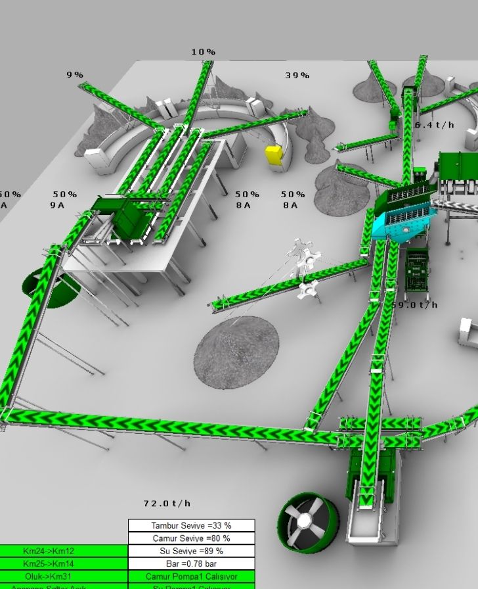Toggle the Camur Pompa1 Calisiyor status
Viewport: 478px width, 589px height.
click(191, 577)
